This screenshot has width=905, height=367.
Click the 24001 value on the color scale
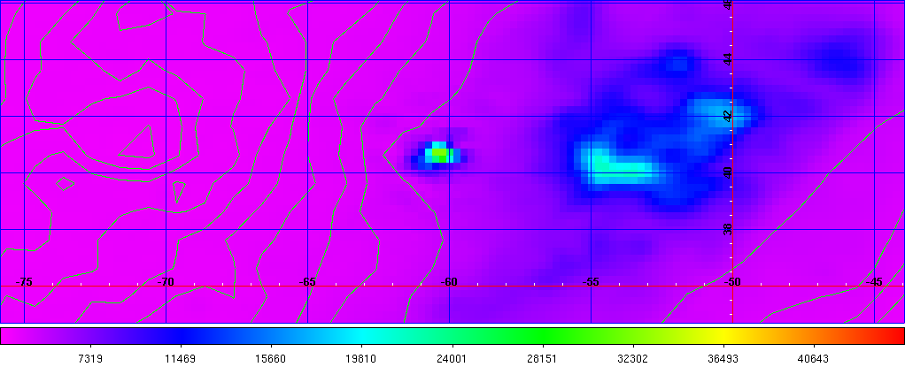coord(452,358)
